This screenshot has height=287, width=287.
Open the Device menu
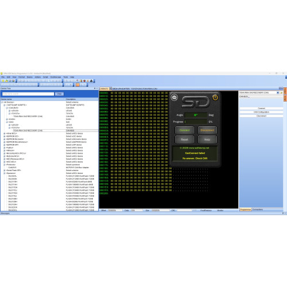tap(30, 77)
